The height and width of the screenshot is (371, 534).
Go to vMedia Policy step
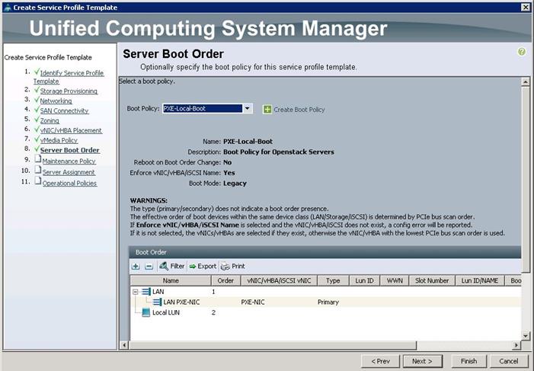pyautogui.click(x=59, y=140)
